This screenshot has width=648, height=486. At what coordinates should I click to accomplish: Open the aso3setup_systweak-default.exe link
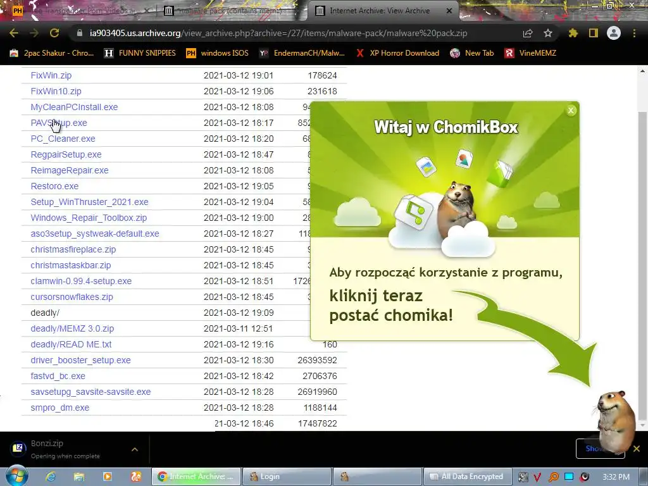tap(95, 234)
